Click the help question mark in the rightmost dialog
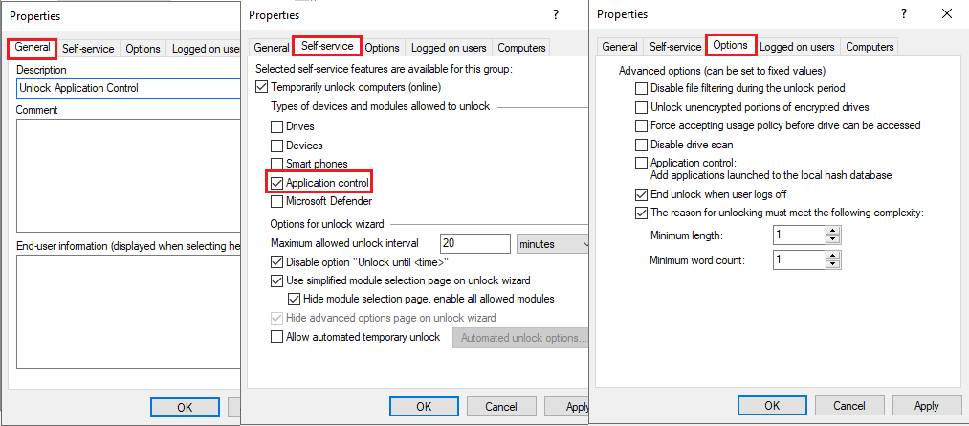The height and width of the screenshot is (426, 969). (903, 14)
